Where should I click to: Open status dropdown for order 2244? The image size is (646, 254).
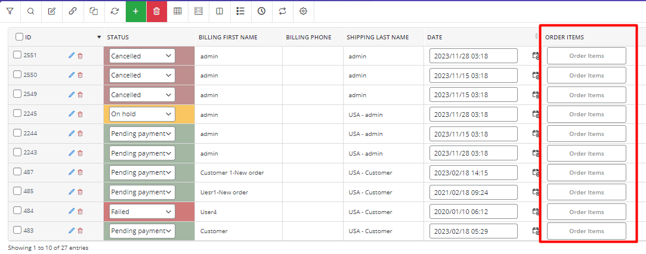[x=142, y=134]
